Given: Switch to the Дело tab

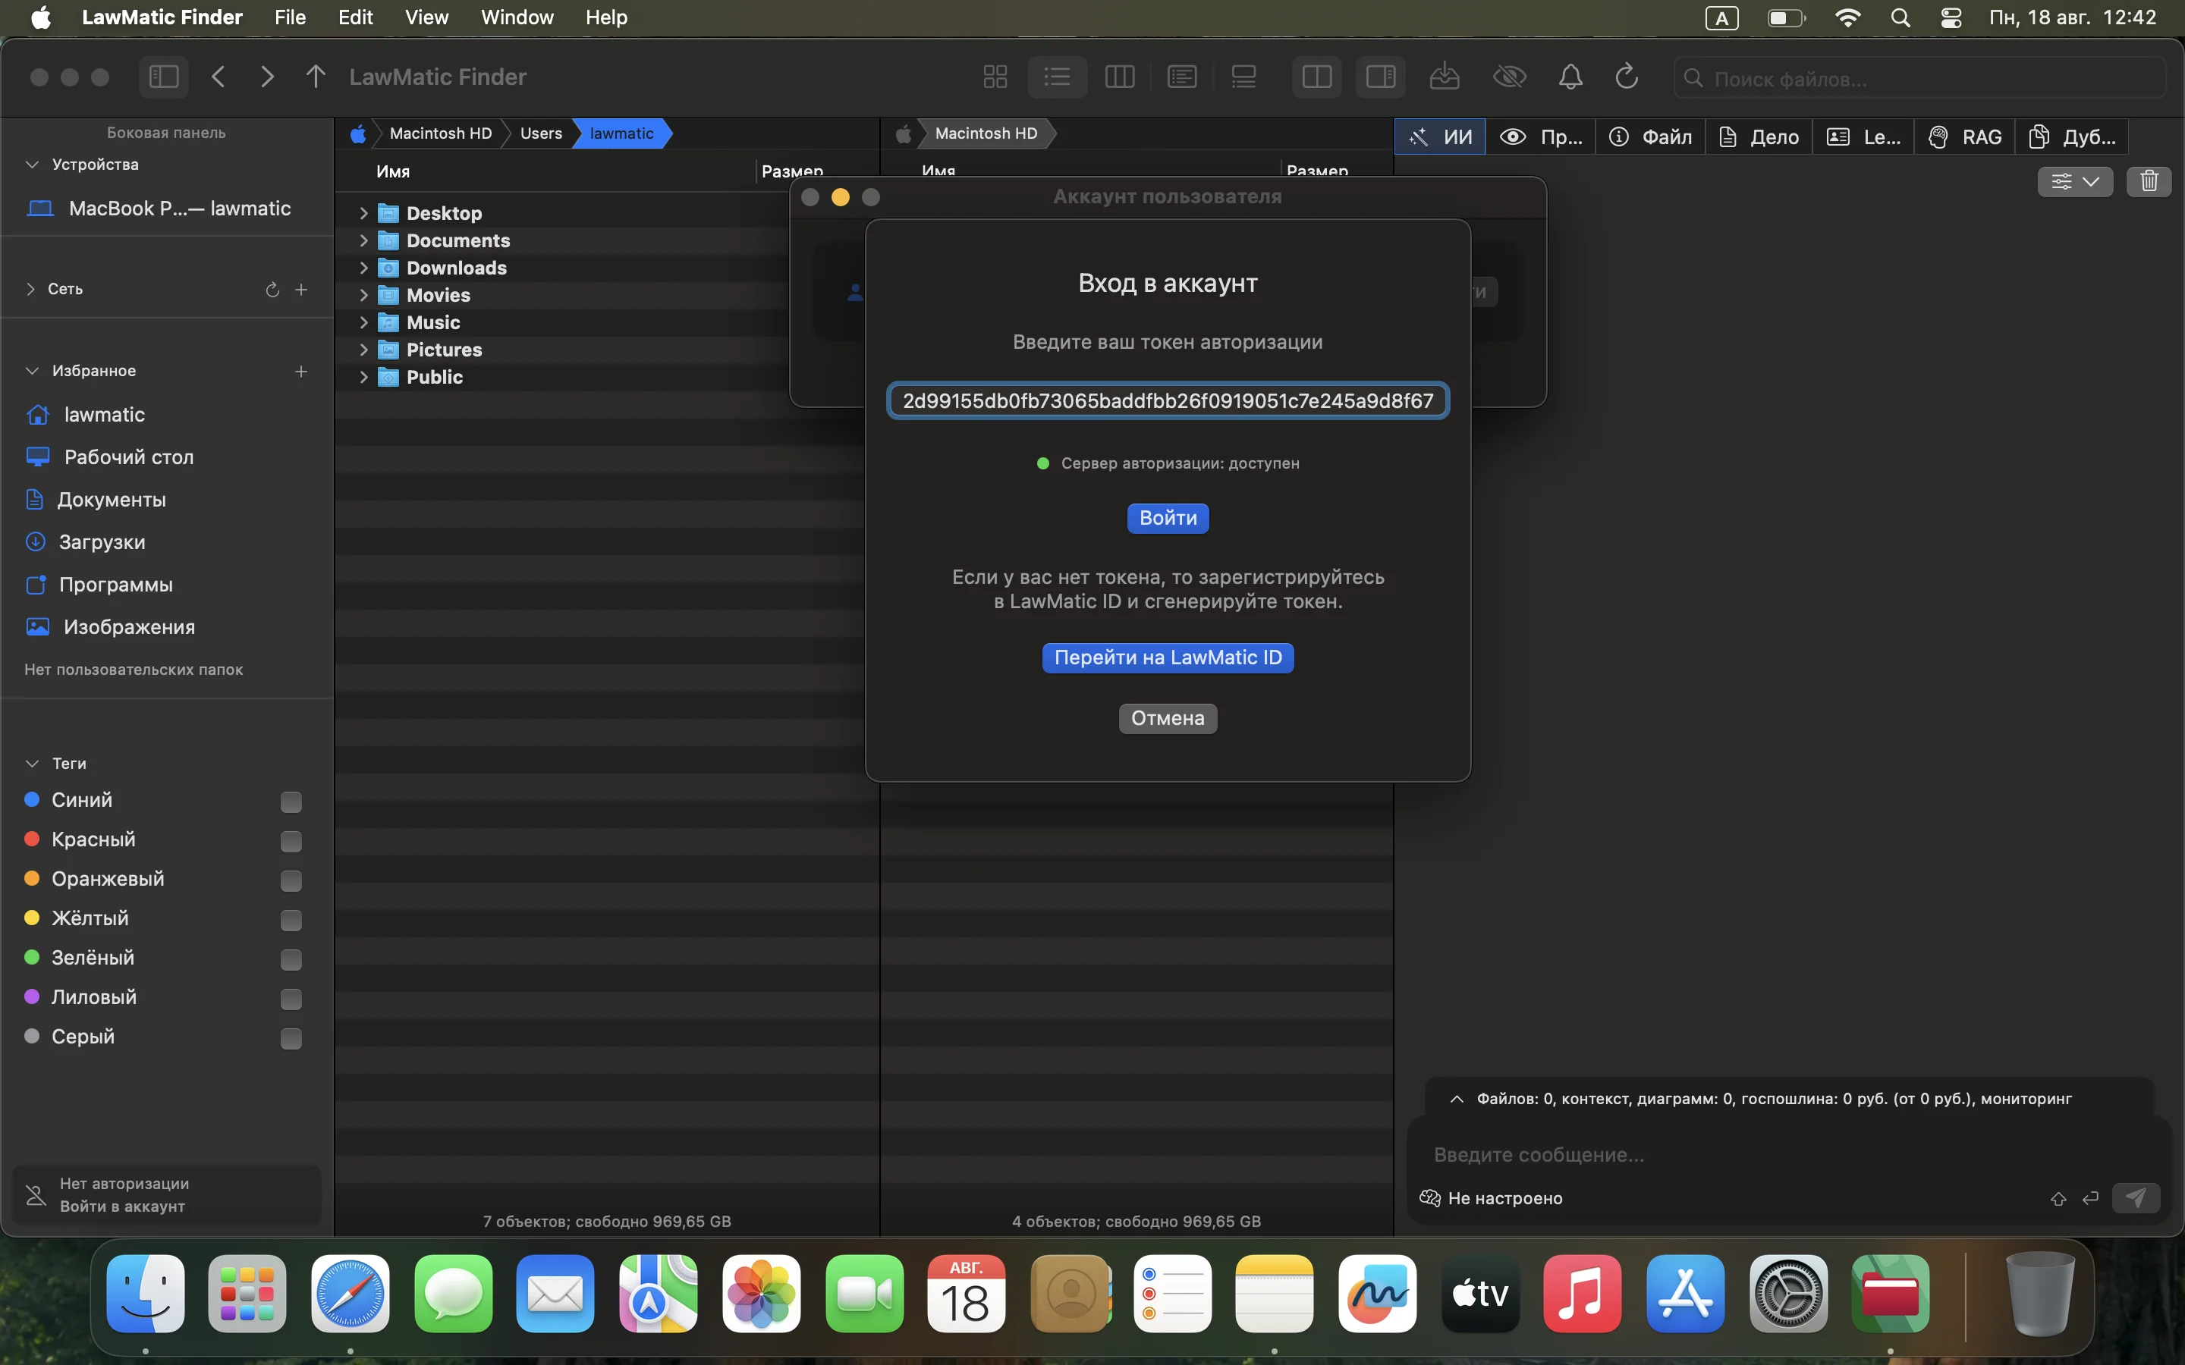Looking at the screenshot, I should 1759,136.
